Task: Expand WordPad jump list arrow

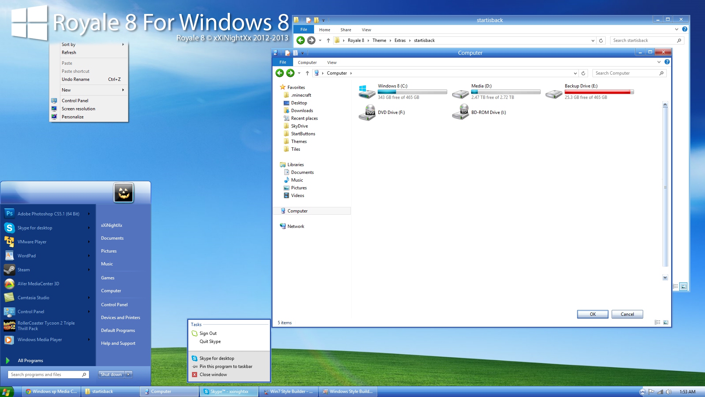Action: tap(89, 255)
